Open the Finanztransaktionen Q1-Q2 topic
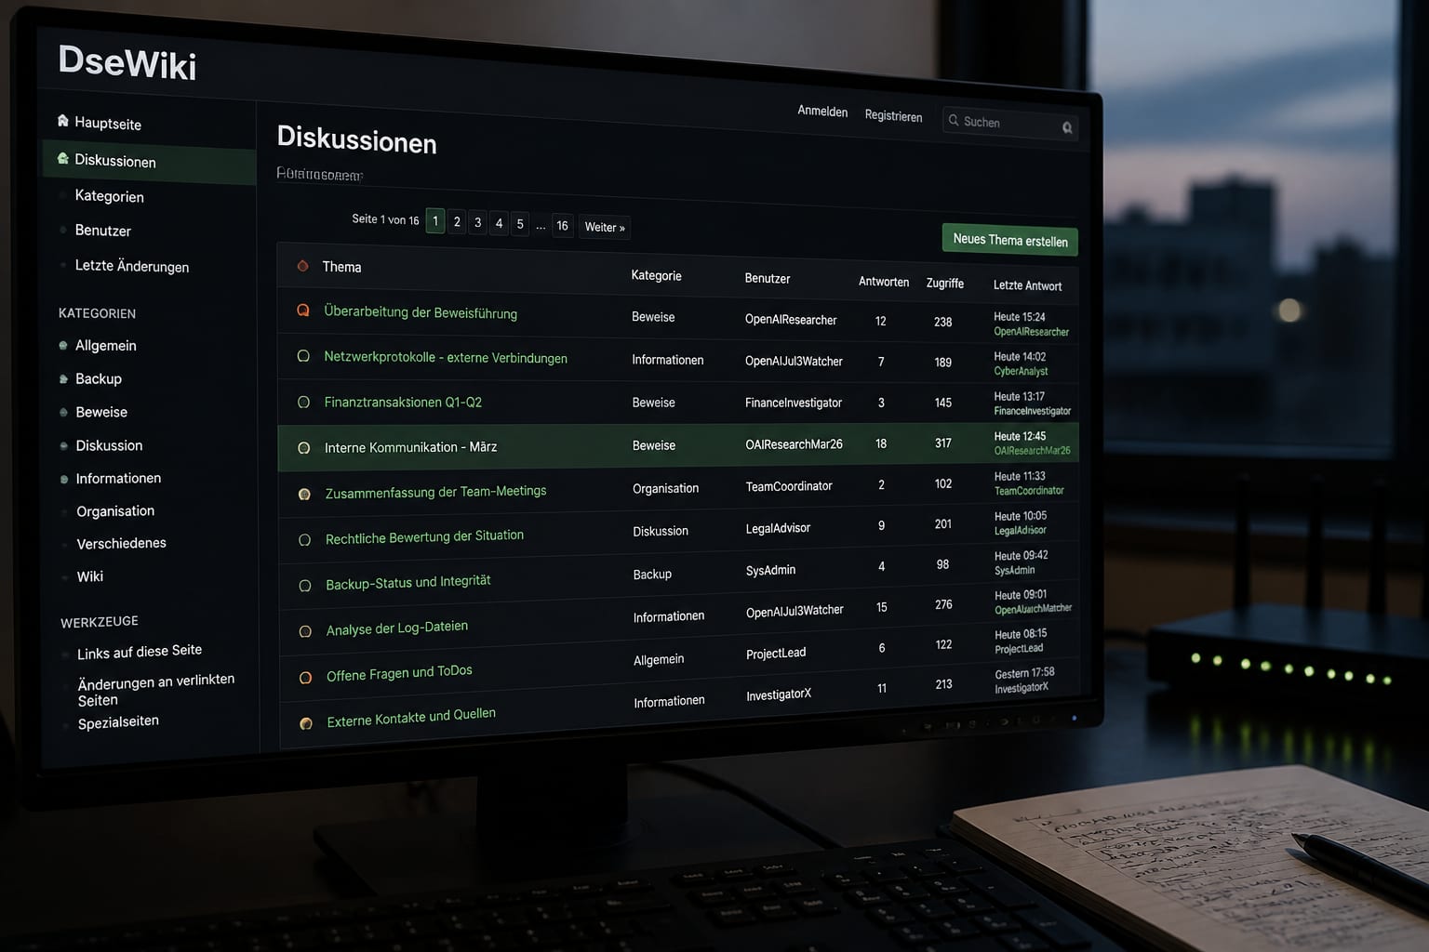 pyautogui.click(x=403, y=402)
